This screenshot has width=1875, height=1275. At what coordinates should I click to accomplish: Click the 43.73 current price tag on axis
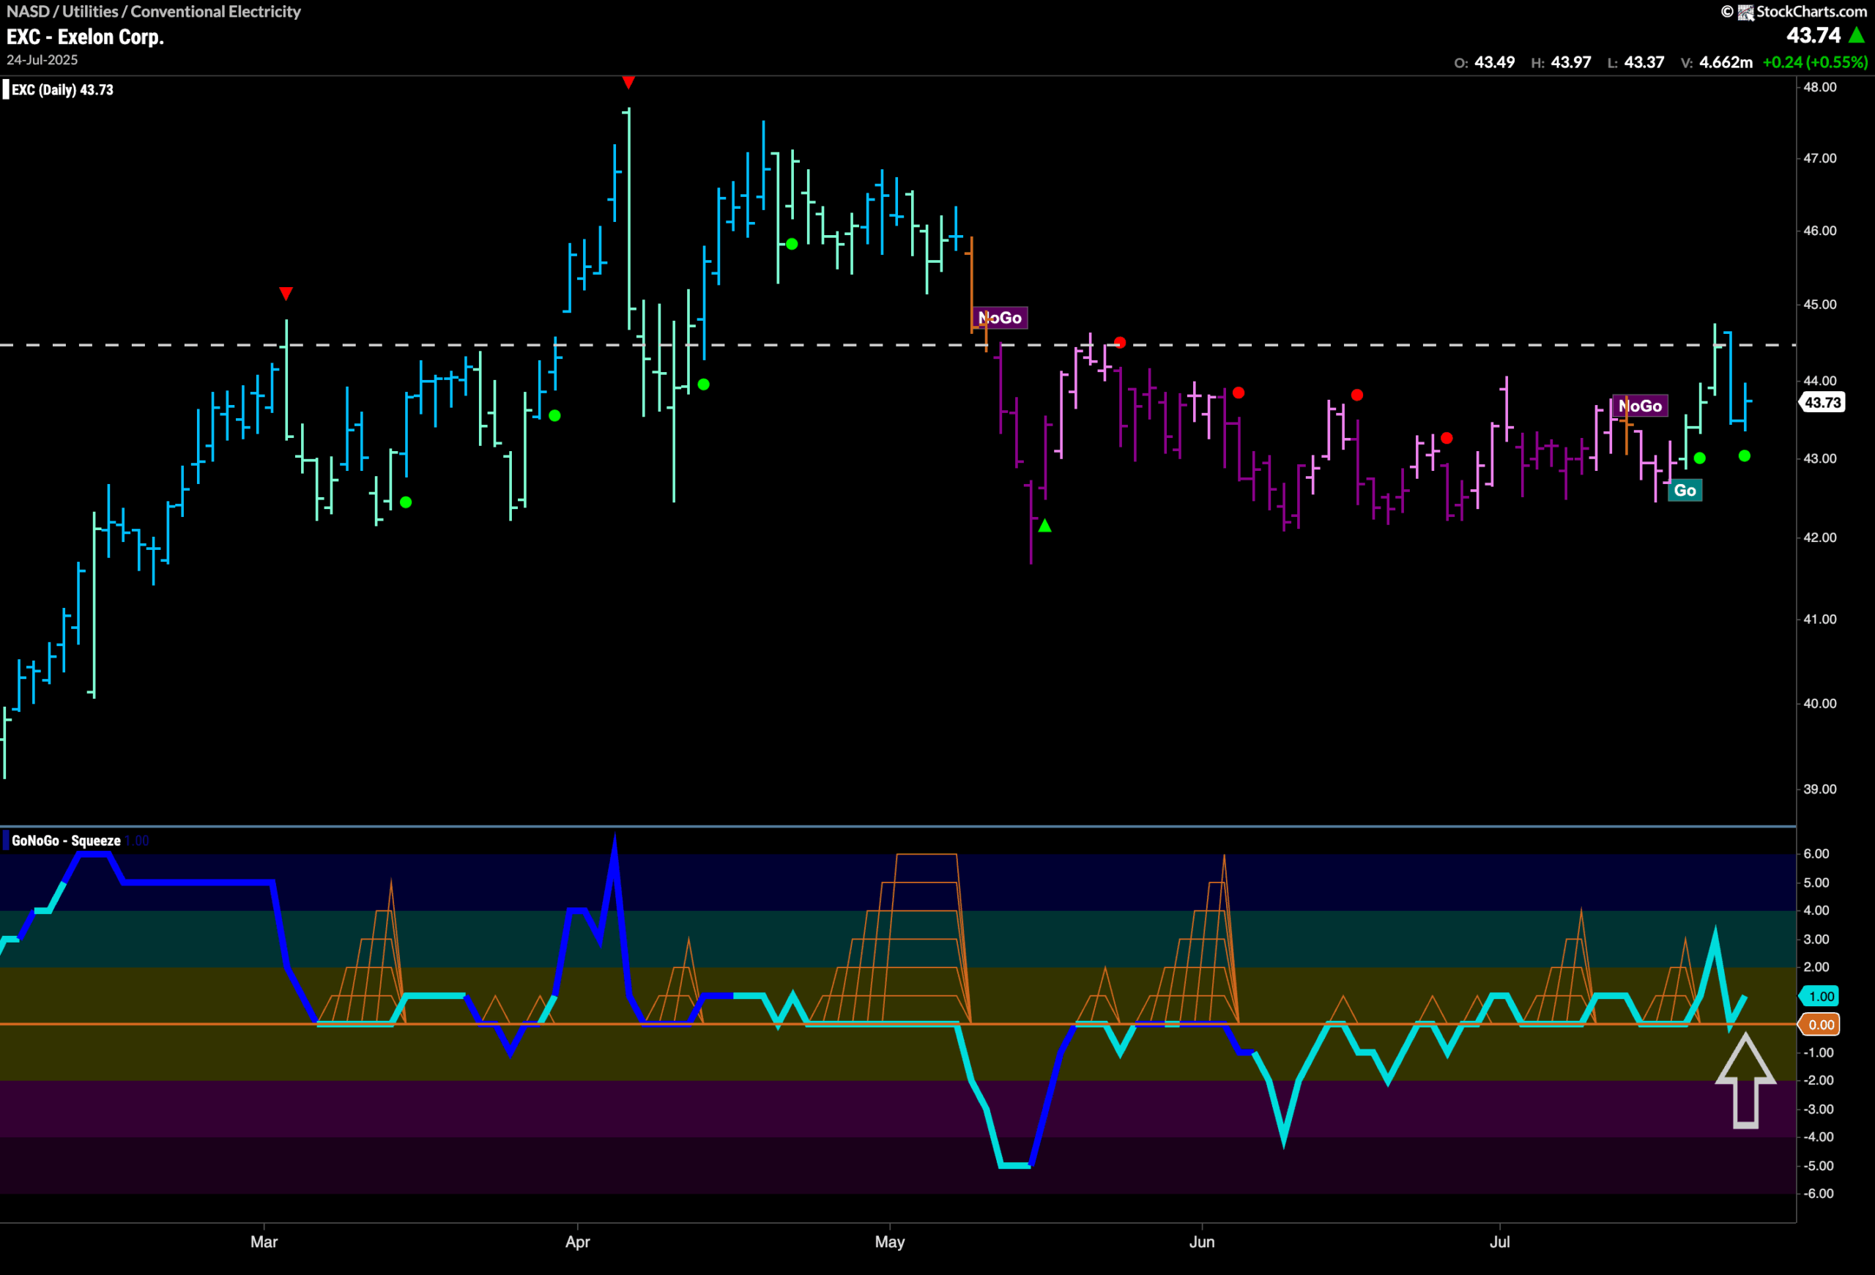1822,402
